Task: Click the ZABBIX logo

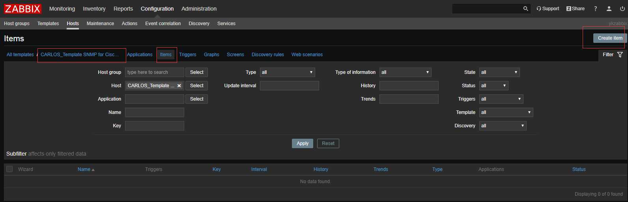Action: (23, 9)
